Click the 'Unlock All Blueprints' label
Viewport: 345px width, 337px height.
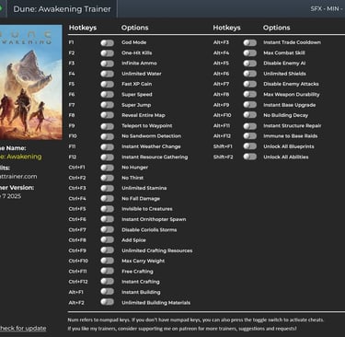tap(289, 146)
